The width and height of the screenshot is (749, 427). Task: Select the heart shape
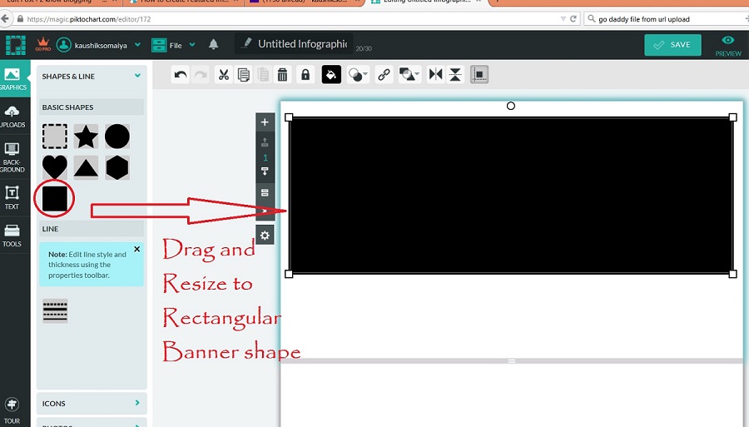pyautogui.click(x=55, y=167)
